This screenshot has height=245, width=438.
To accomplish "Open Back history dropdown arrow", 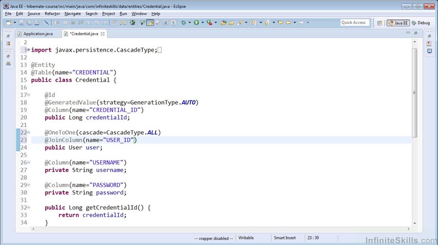I will point(295,22).
